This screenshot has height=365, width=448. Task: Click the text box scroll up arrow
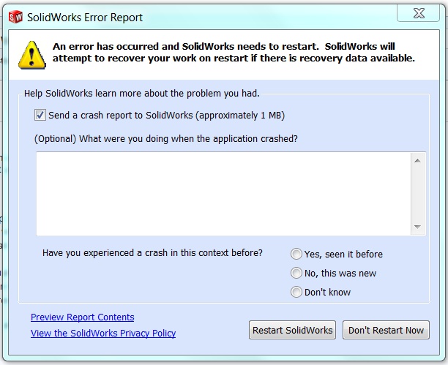point(418,161)
